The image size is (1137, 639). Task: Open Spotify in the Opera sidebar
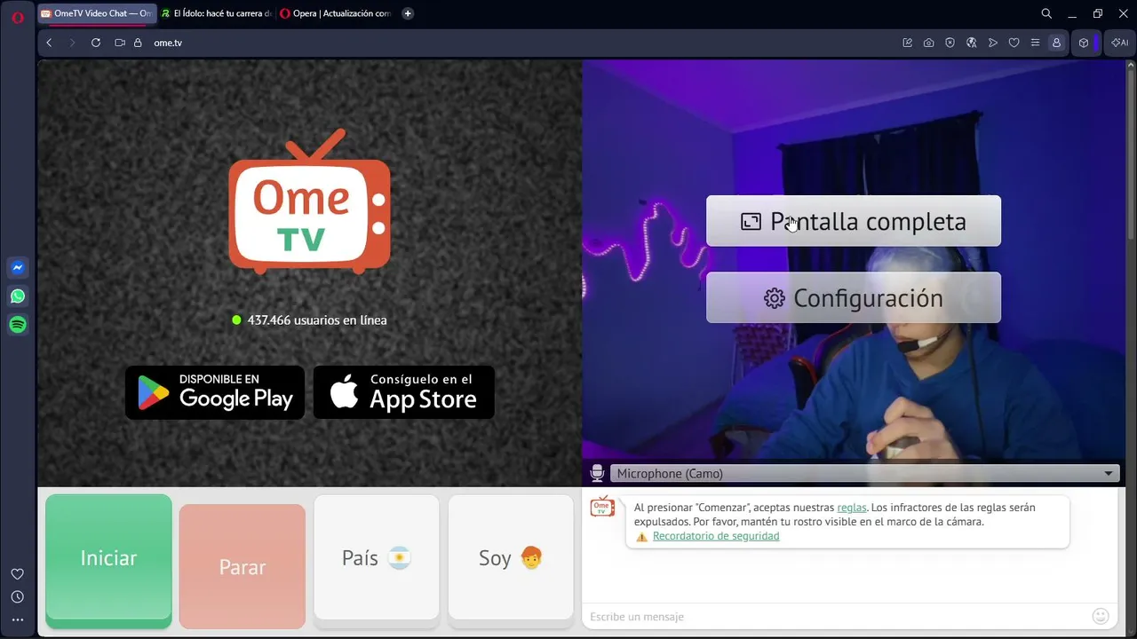click(18, 325)
